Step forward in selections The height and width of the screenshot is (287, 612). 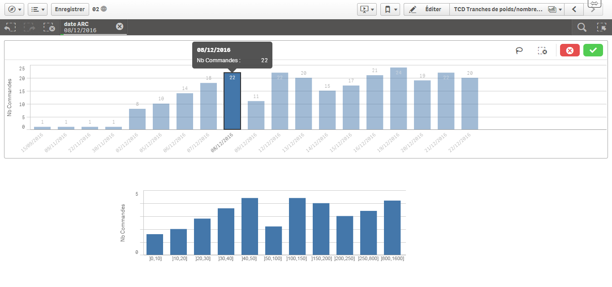[30, 27]
